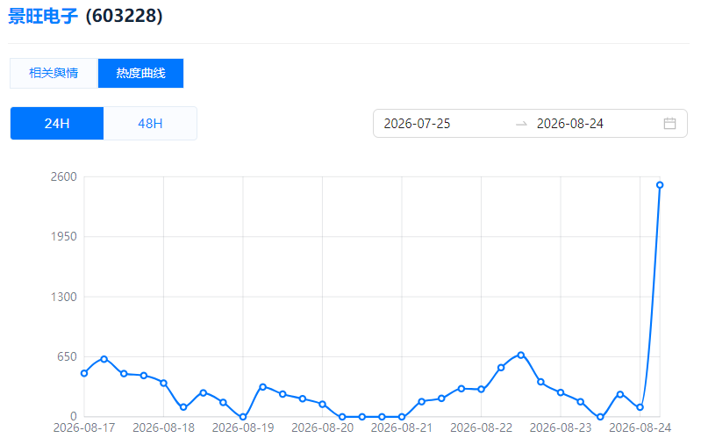Select the peak data point near 2600
The height and width of the screenshot is (438, 701).
click(660, 185)
